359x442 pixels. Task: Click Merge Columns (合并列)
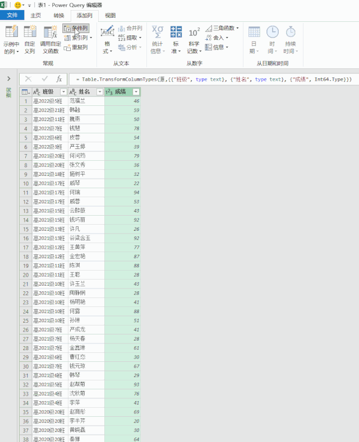[130, 28]
